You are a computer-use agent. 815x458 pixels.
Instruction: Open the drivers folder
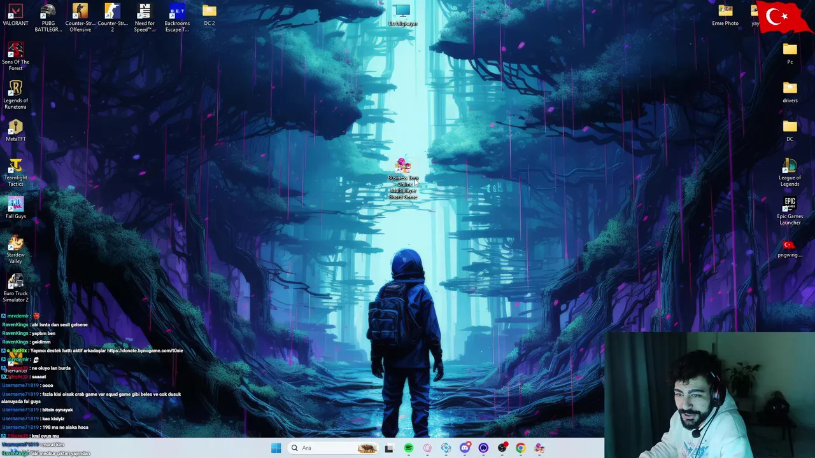point(790,92)
